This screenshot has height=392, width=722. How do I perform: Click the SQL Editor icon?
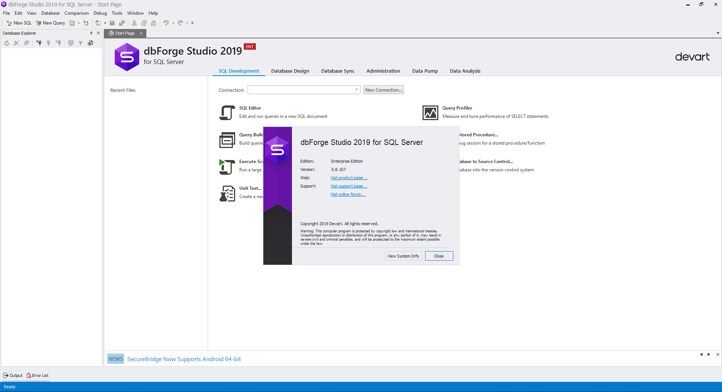227,113
